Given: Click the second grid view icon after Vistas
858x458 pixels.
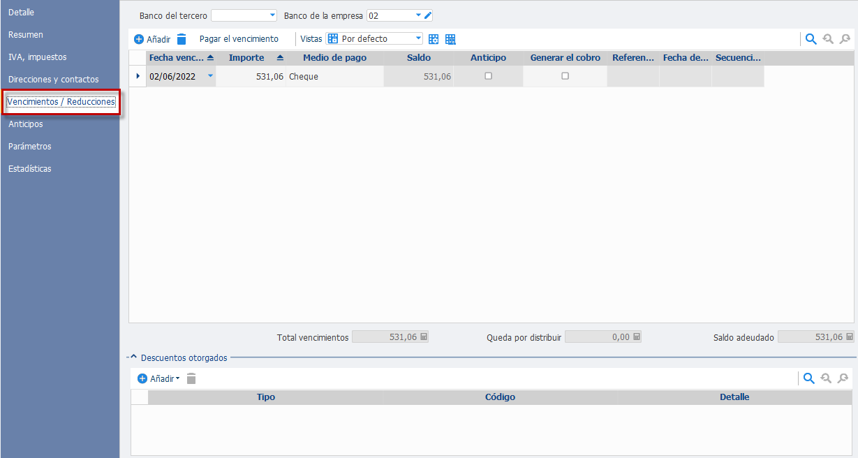Looking at the screenshot, I should (x=450, y=39).
